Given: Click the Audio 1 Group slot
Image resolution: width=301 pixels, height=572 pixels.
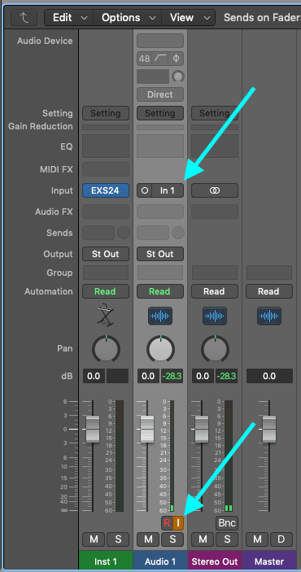Looking at the screenshot, I should [160, 273].
